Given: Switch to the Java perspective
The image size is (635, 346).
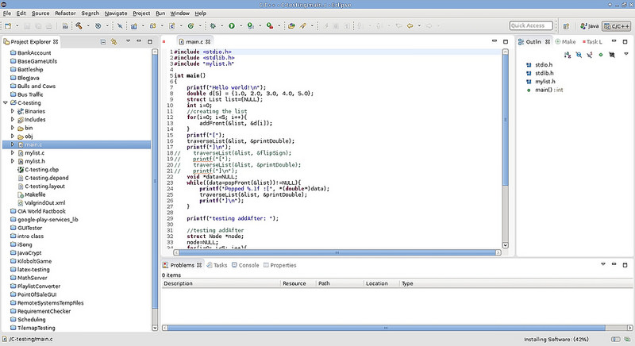Looking at the screenshot, I should click(590, 26).
